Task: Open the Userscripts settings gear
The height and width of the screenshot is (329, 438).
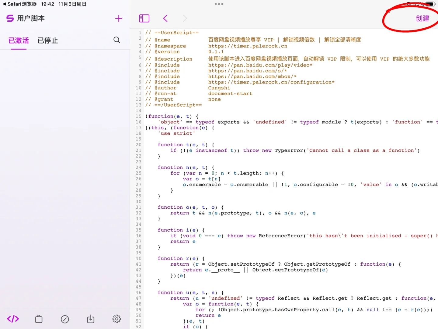Action: [x=116, y=319]
